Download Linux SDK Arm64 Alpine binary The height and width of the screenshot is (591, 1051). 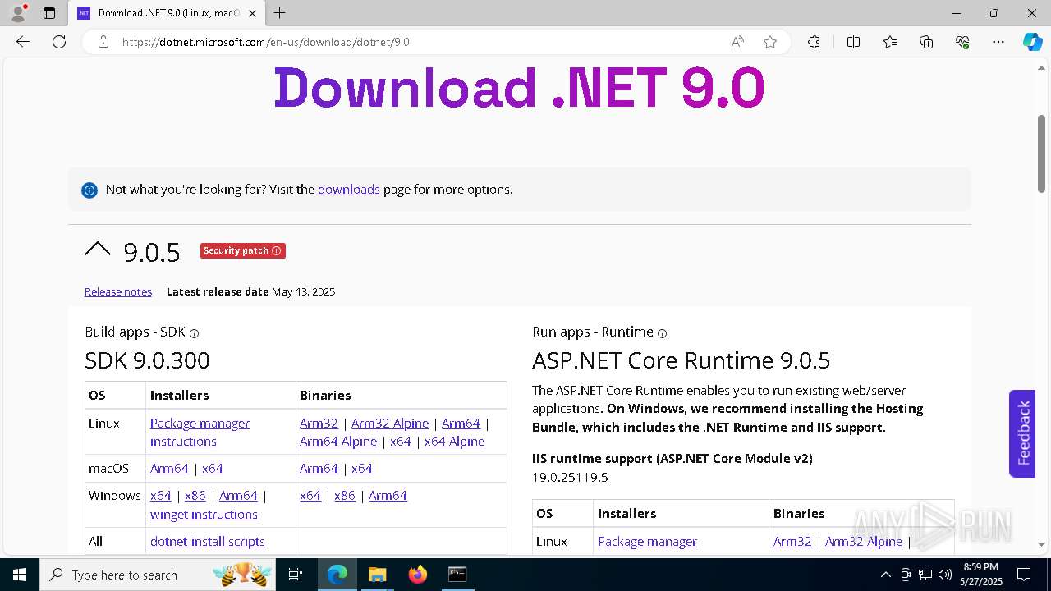pyautogui.click(x=338, y=442)
